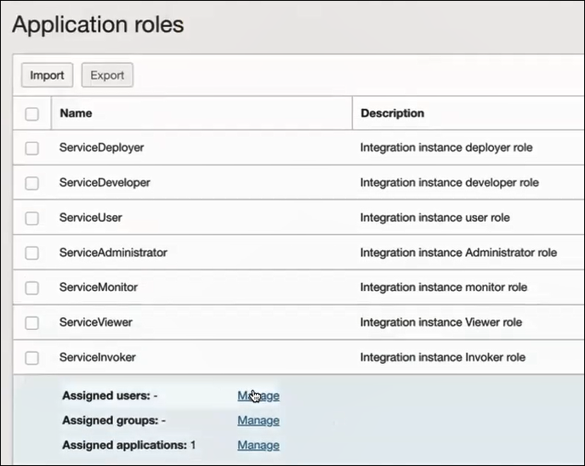Sort by the Description column header
The width and height of the screenshot is (585, 466).
(392, 113)
